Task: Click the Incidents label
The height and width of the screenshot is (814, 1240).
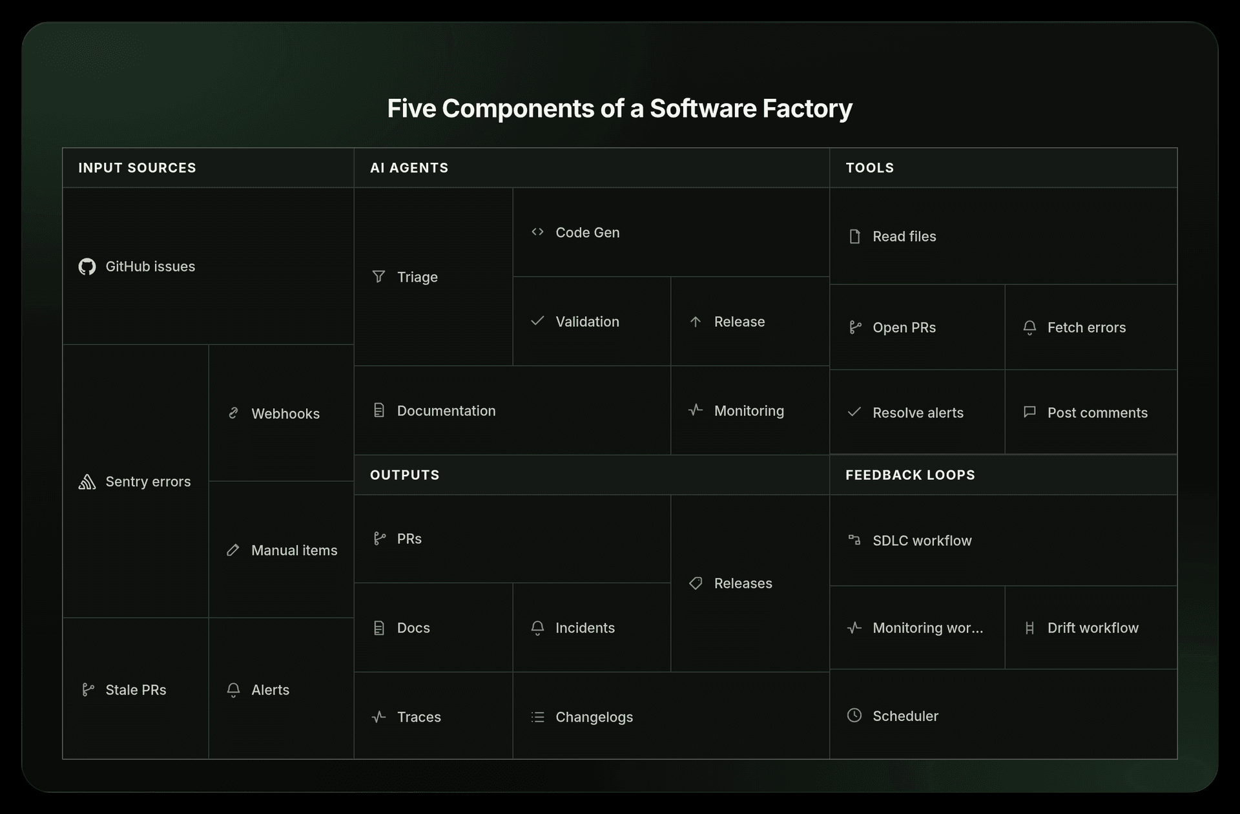Action: coord(585,628)
